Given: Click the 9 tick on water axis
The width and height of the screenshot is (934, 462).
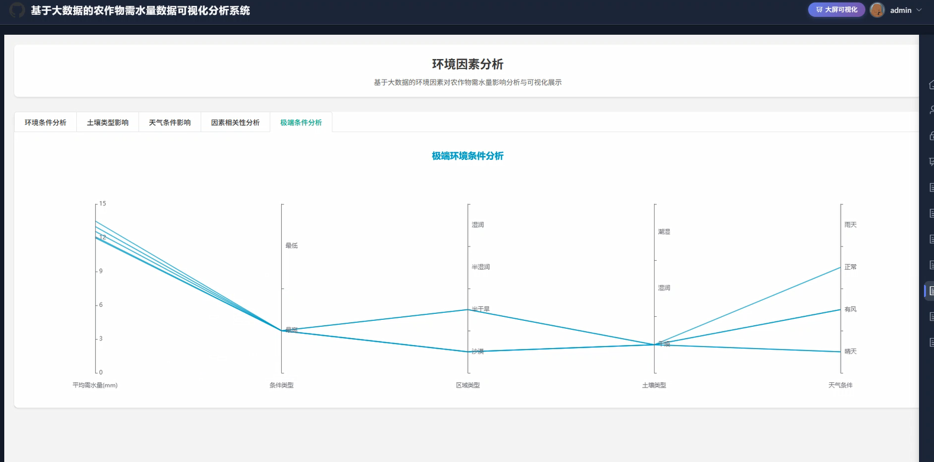Looking at the screenshot, I should click(x=101, y=271).
